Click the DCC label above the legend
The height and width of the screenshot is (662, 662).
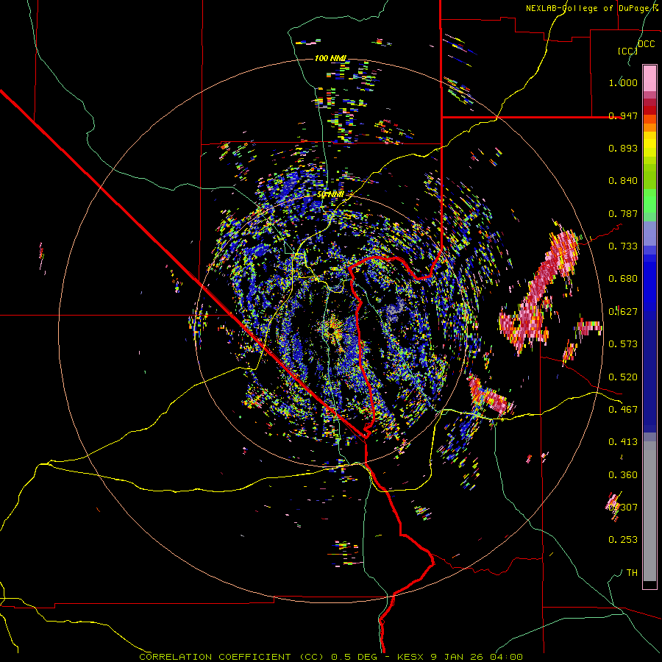click(646, 44)
